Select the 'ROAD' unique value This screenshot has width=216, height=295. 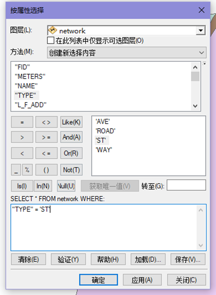pos(106,131)
